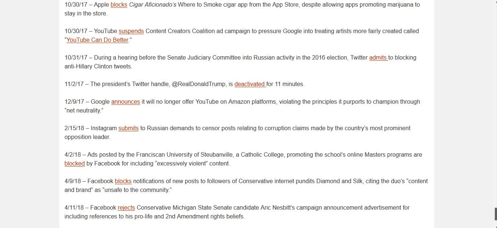Click the '10/31/17' date text

tap(76, 58)
